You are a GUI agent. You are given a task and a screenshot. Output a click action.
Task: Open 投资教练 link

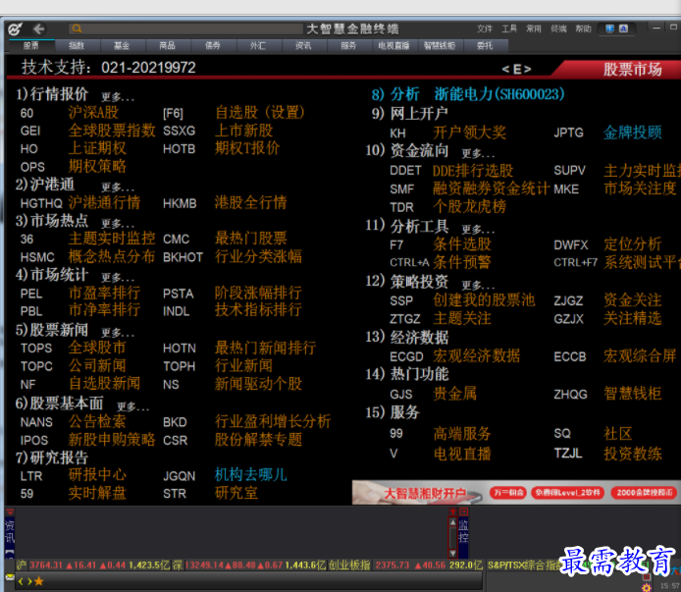pos(633,454)
